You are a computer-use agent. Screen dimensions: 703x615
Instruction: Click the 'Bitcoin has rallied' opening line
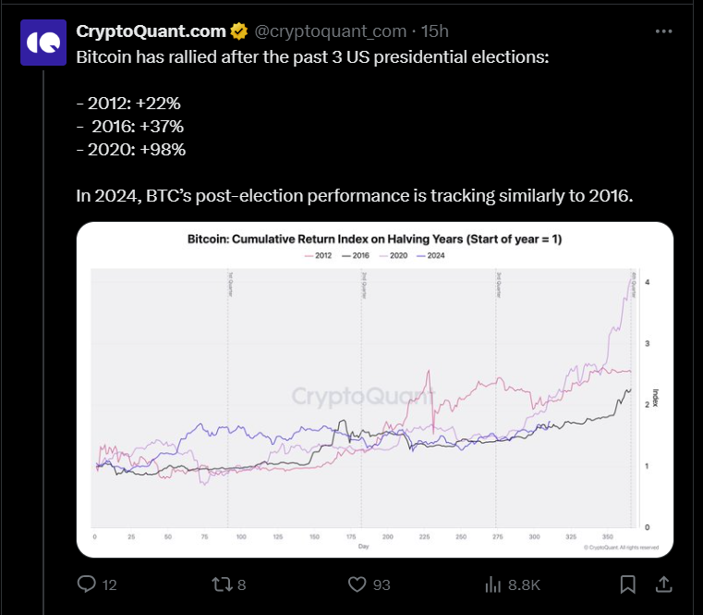point(314,57)
